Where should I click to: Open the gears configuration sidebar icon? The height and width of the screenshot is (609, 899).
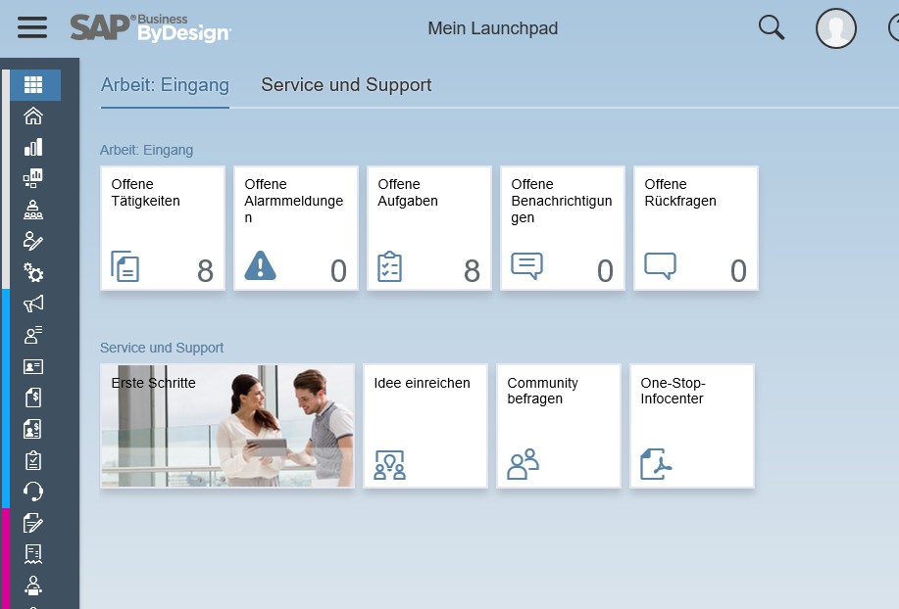33,272
